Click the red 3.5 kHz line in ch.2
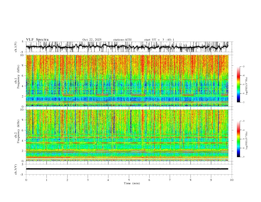Screen dimensions: 261x202 click(127, 143)
